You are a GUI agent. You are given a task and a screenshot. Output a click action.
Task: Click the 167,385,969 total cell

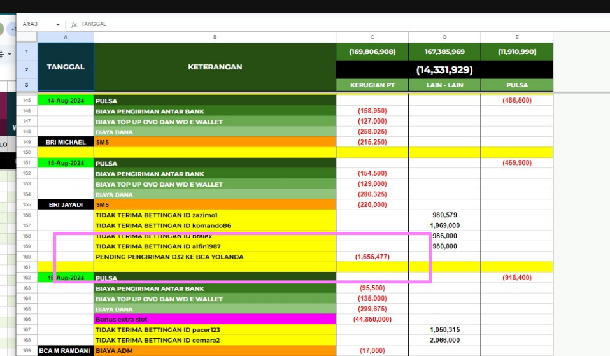click(444, 52)
